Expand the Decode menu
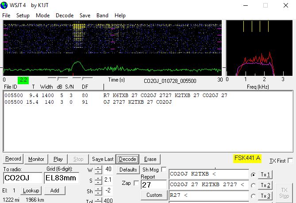 (65, 16)
